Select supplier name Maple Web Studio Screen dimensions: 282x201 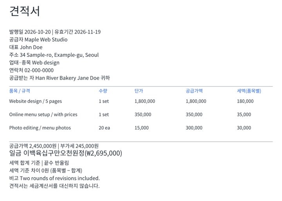point(46,40)
